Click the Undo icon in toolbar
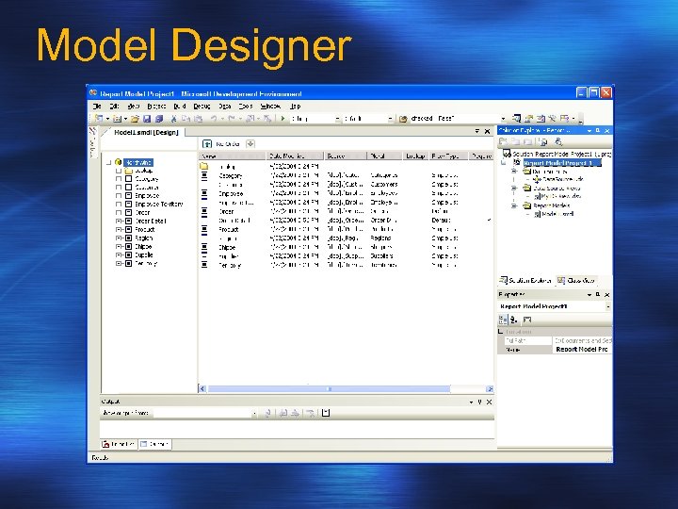The width and height of the screenshot is (678, 509). (x=214, y=118)
